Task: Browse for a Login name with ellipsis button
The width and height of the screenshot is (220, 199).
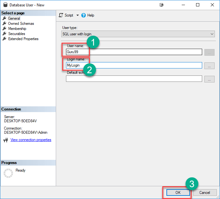Action: click(x=209, y=66)
